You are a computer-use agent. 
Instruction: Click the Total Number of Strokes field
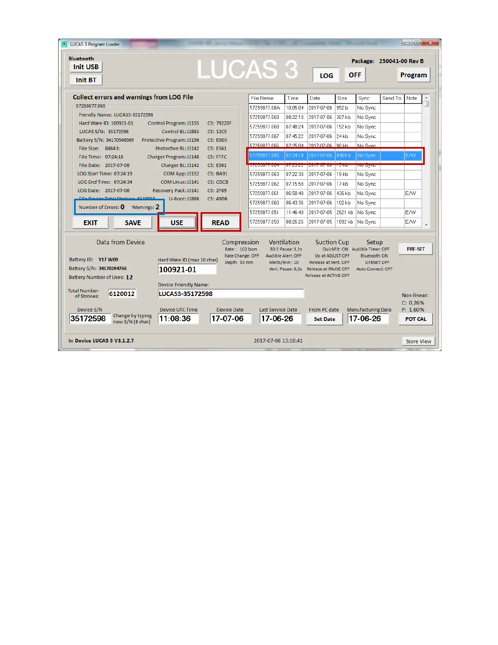coord(122,294)
